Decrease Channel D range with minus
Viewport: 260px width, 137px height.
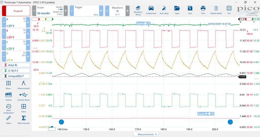pos(4,57)
